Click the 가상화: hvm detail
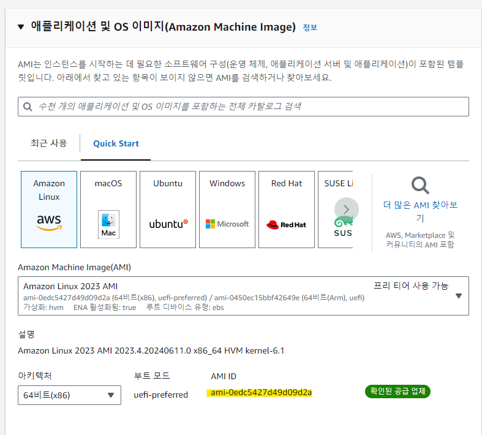This screenshot has width=482, height=435. [43, 308]
